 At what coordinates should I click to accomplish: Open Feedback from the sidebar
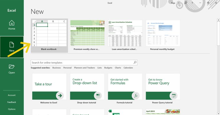[x=12, y=102]
